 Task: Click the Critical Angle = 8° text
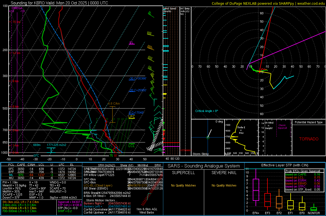[207, 111]
